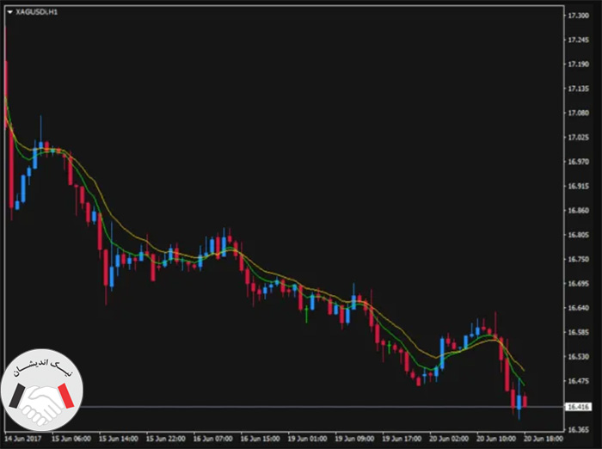Click the 17.300 price axis label
The image size is (602, 449).
pyautogui.click(x=578, y=15)
